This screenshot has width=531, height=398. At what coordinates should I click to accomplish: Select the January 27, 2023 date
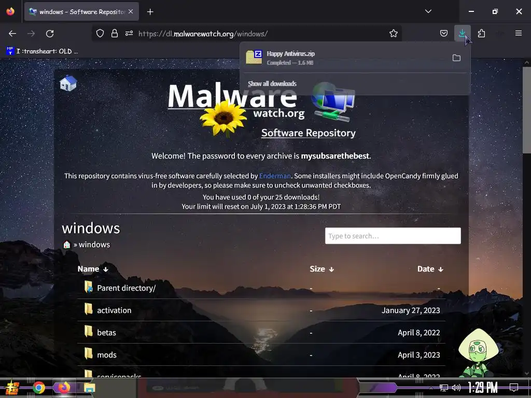pyautogui.click(x=411, y=310)
